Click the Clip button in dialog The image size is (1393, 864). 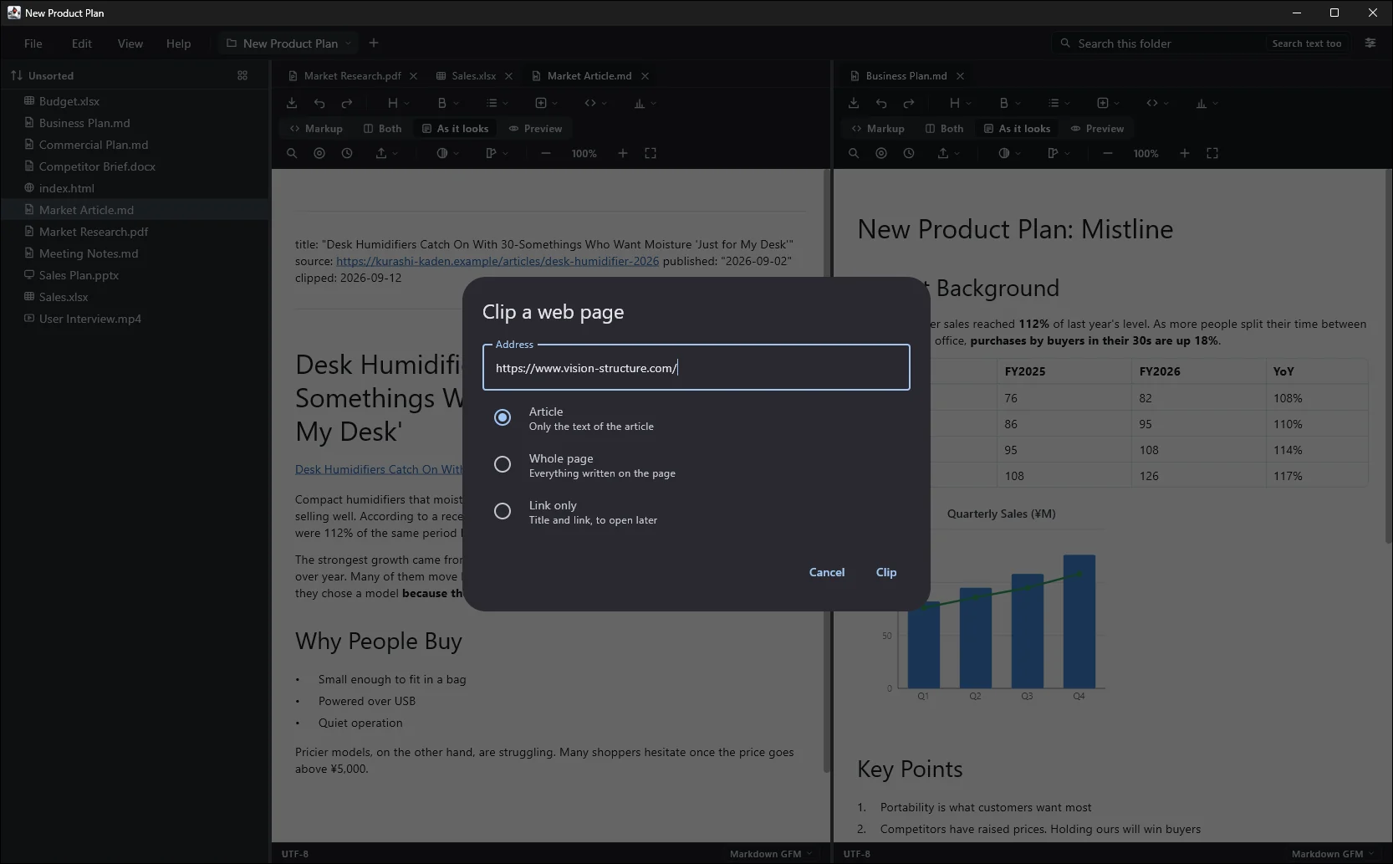click(x=886, y=572)
